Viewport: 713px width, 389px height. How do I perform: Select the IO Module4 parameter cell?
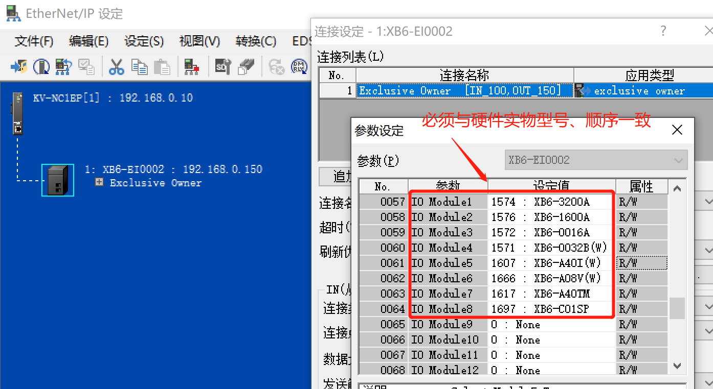click(448, 248)
